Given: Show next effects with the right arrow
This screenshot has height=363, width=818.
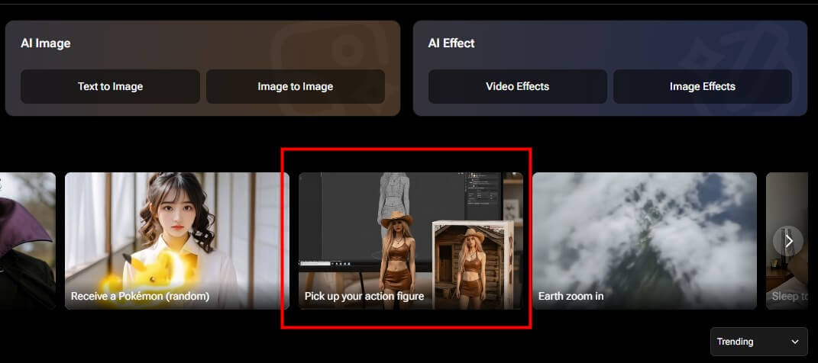Looking at the screenshot, I should [x=788, y=241].
